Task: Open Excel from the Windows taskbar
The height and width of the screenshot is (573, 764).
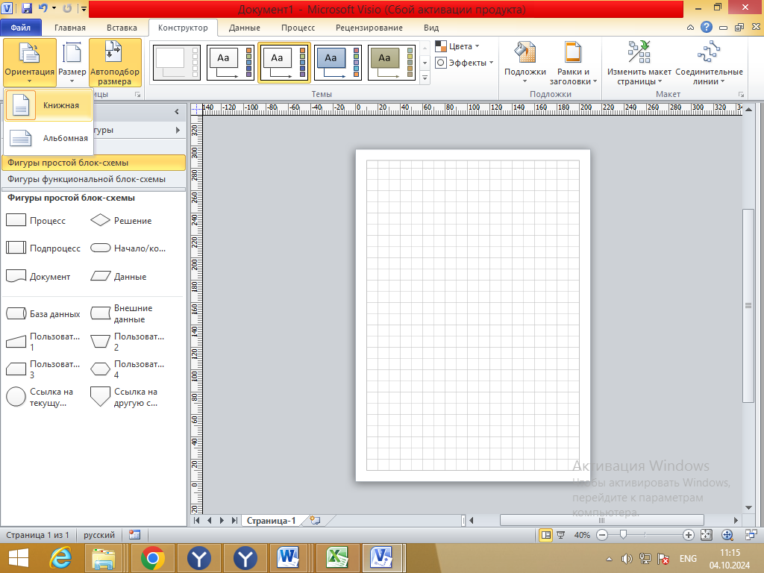Action: (337, 558)
